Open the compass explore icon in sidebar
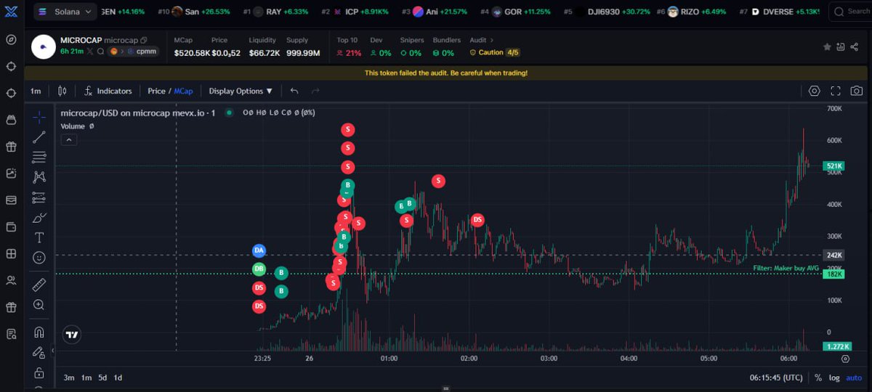Image resolution: width=872 pixels, height=392 pixels. pos(11,39)
